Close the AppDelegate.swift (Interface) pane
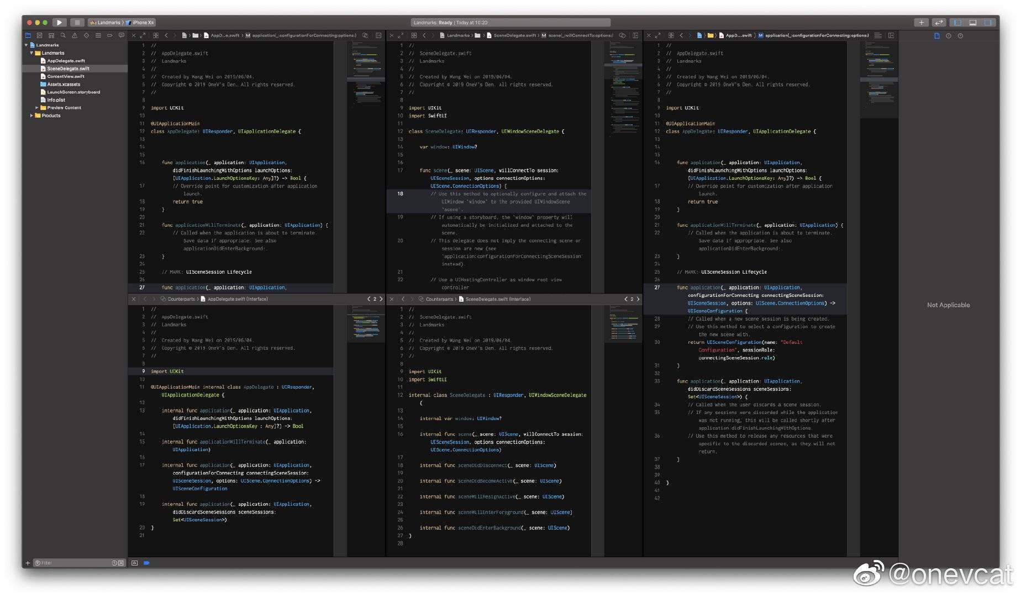The image size is (1021, 597). pyautogui.click(x=133, y=299)
